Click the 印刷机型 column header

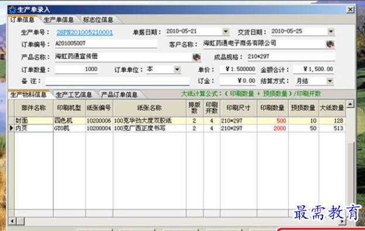point(69,108)
